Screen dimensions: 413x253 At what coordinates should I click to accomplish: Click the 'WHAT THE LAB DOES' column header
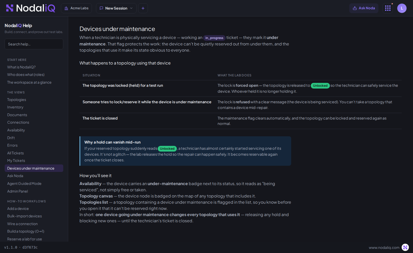(x=234, y=75)
